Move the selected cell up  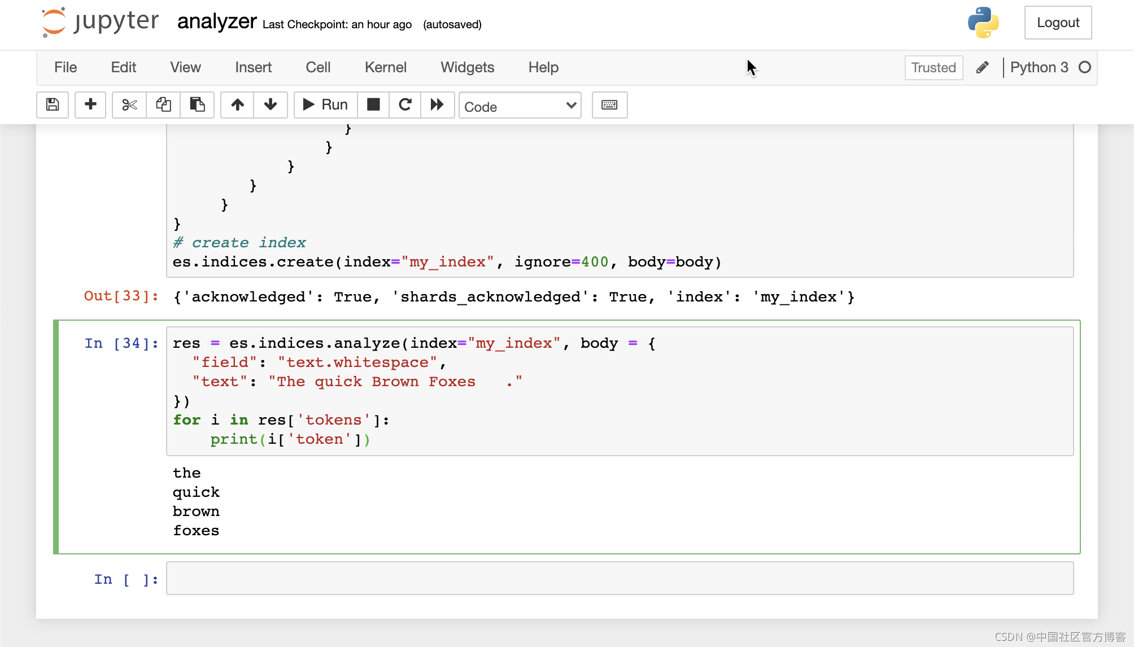point(237,105)
